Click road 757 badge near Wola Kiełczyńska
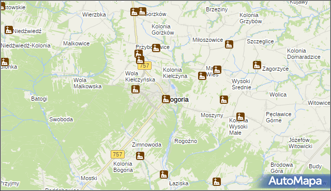331x191 pixels. [145, 66]
